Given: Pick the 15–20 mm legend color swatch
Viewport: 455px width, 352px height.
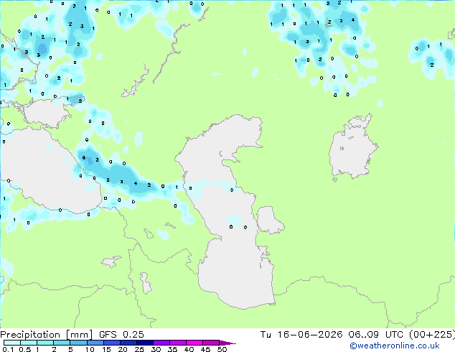Looking at the screenshot, I should 112,343.
